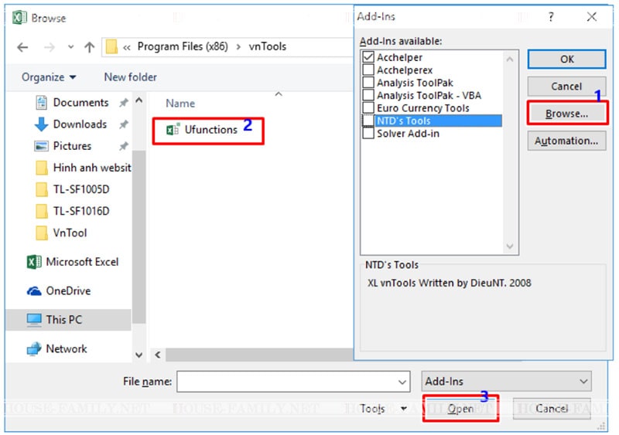The image size is (619, 435).
Task: Open recent locations dropdown chevron
Action: (70, 47)
